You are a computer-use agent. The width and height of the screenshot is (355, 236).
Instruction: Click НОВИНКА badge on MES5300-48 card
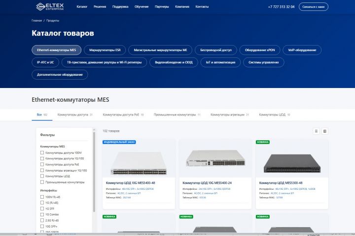click(x=263, y=142)
